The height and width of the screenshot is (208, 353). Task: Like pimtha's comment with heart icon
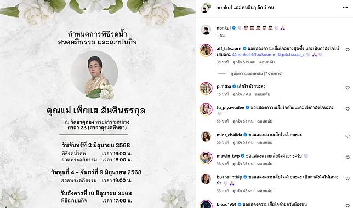coord(348,88)
